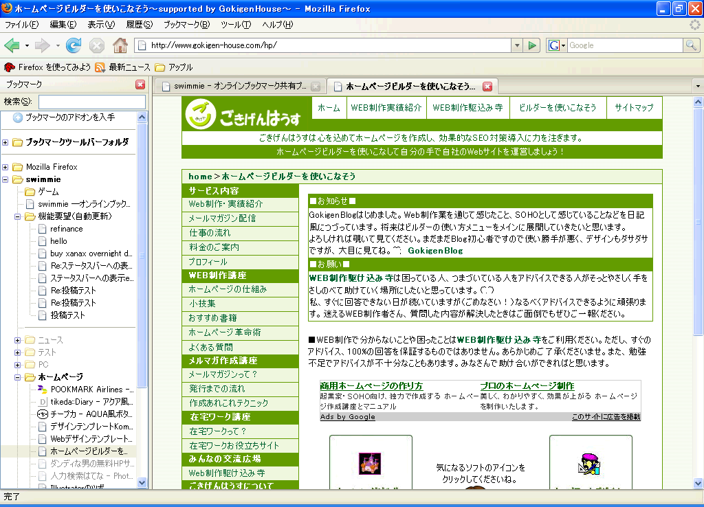The height and width of the screenshot is (507, 704).
Task: Expand the PC bookmarks folder
Action: click(x=17, y=365)
